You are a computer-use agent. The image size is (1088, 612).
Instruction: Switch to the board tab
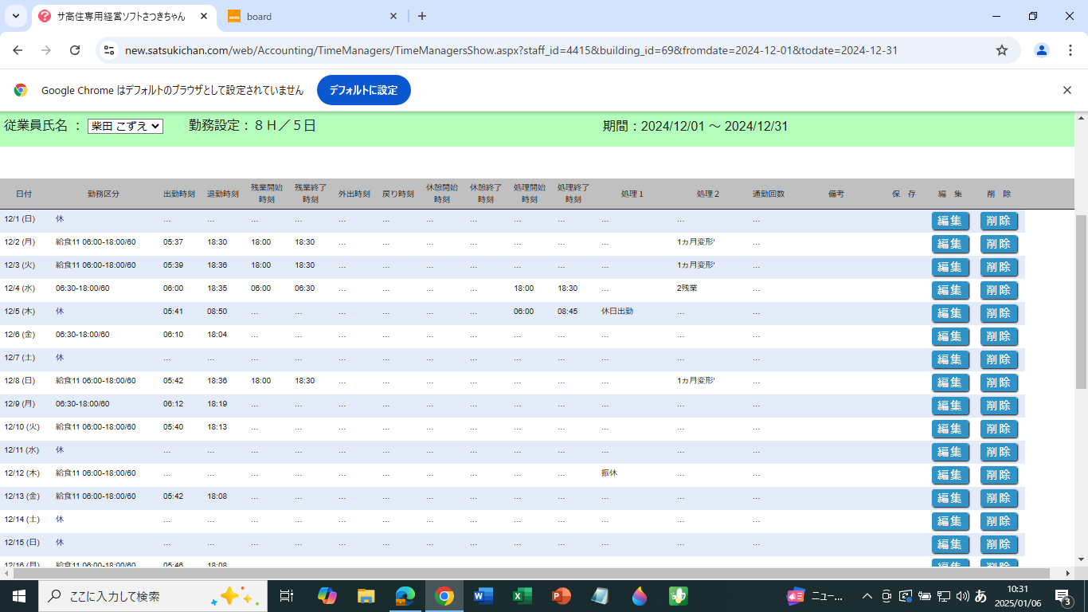pos(311,16)
